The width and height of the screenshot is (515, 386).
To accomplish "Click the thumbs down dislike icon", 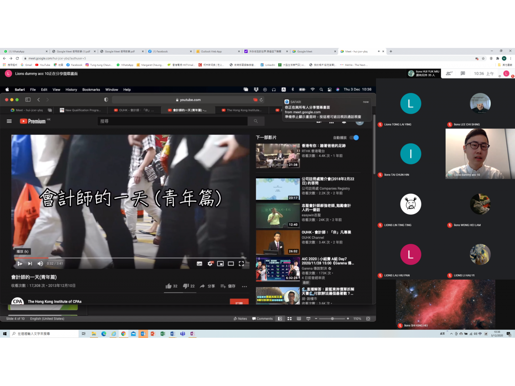I will (x=186, y=286).
